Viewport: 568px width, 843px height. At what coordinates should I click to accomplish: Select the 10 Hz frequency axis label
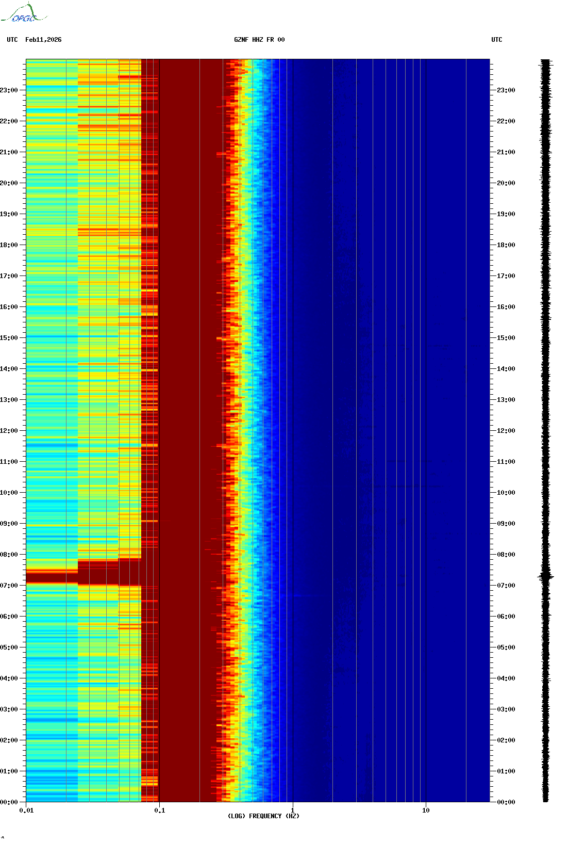[x=426, y=810]
